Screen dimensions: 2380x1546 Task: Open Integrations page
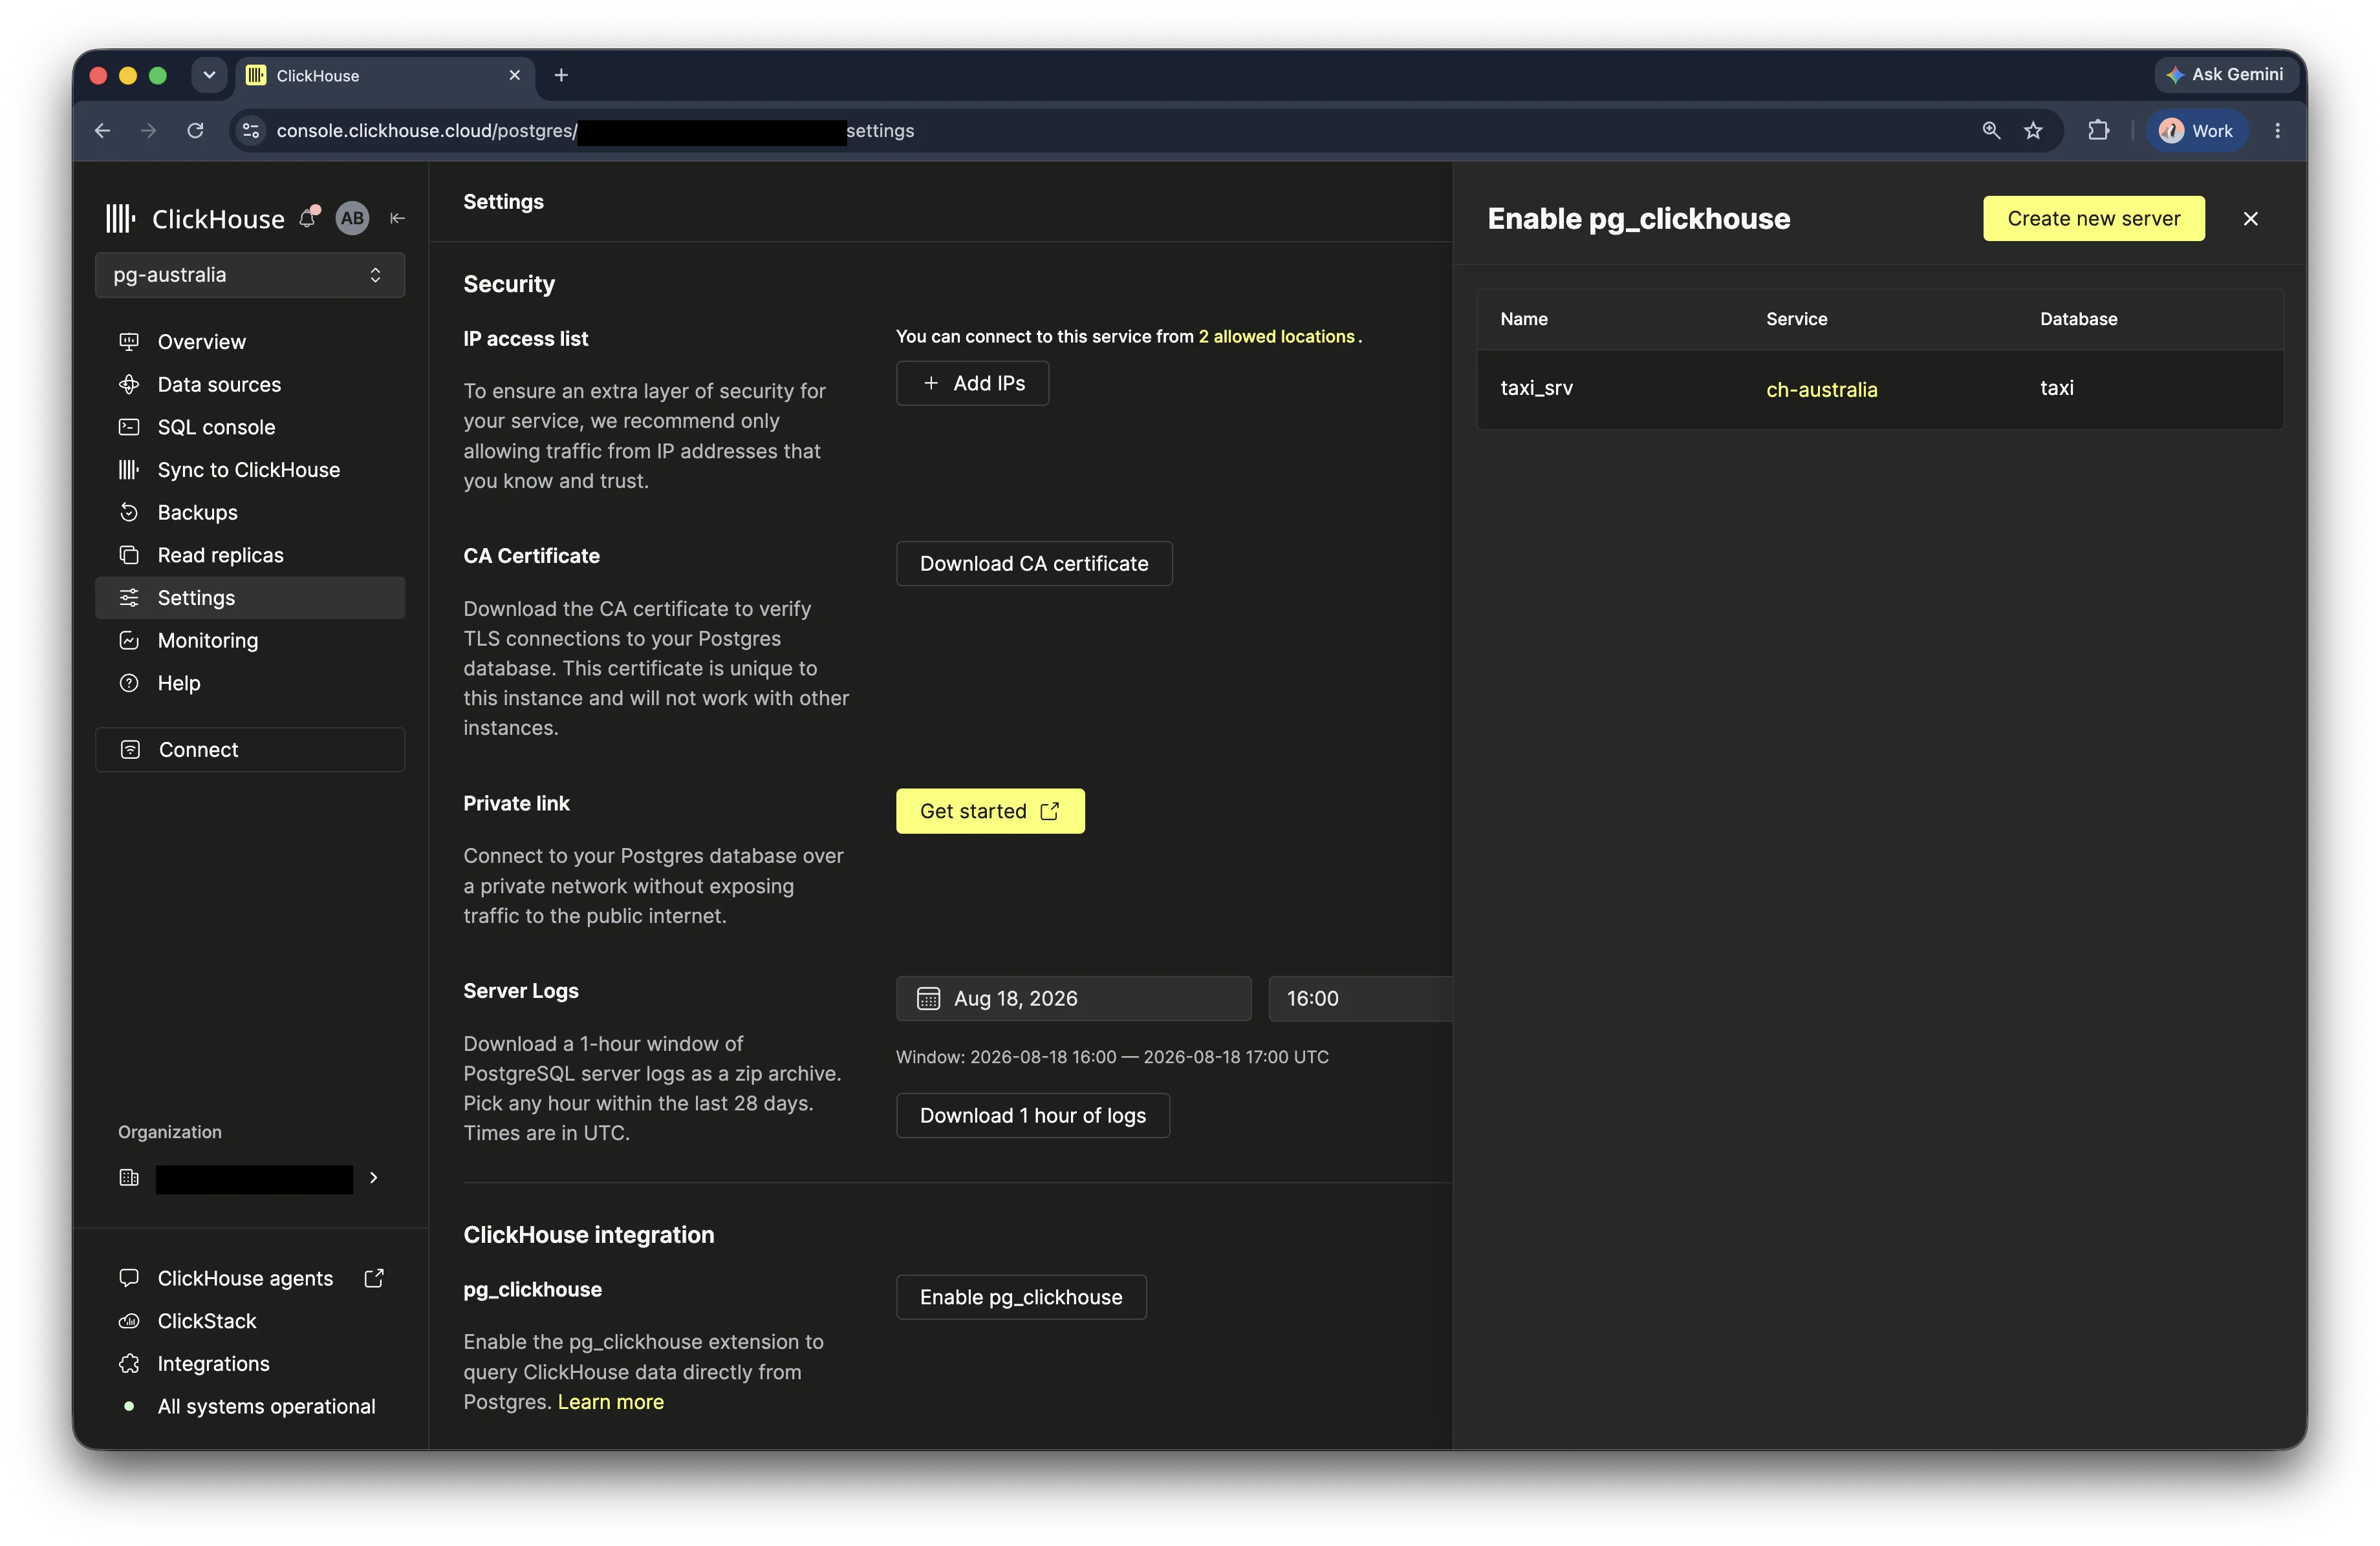(x=213, y=1364)
